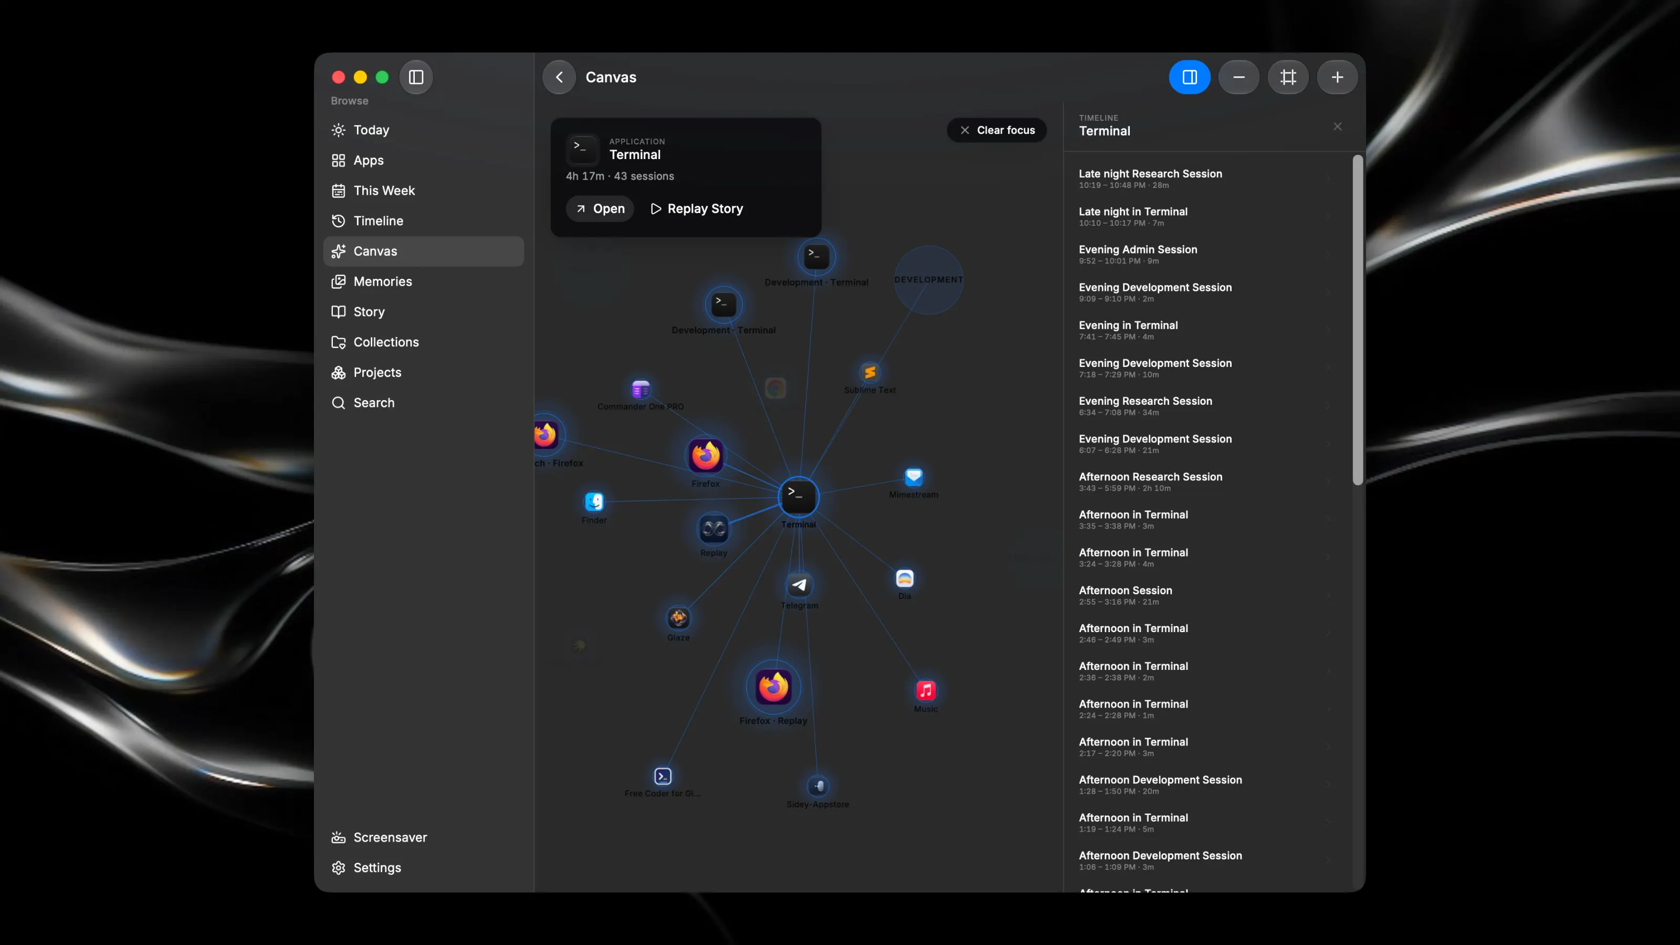
Task: Select the Replay app node
Action: coord(713,529)
